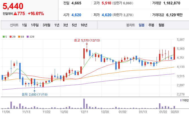Click the 하한가 3,270 text
This screenshot has height=114, width=189.
click(123, 15)
